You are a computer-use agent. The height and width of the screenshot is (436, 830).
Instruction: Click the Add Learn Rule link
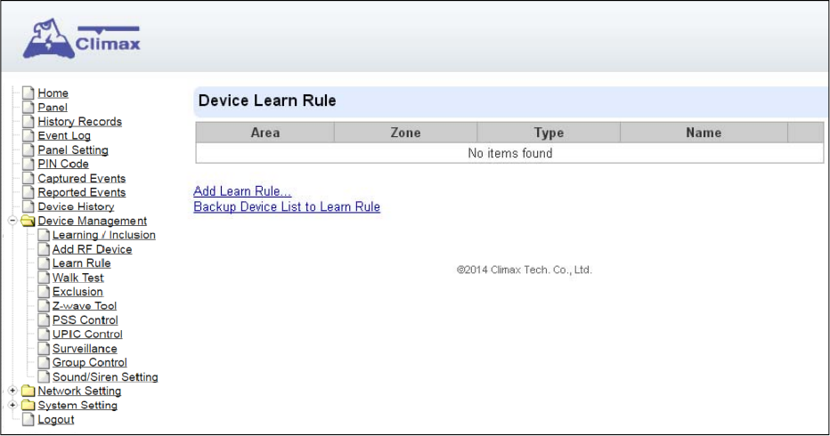click(x=242, y=191)
